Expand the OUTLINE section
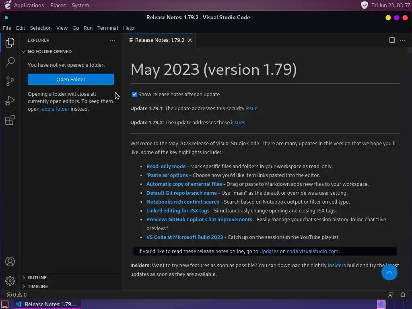 [x=70, y=278]
